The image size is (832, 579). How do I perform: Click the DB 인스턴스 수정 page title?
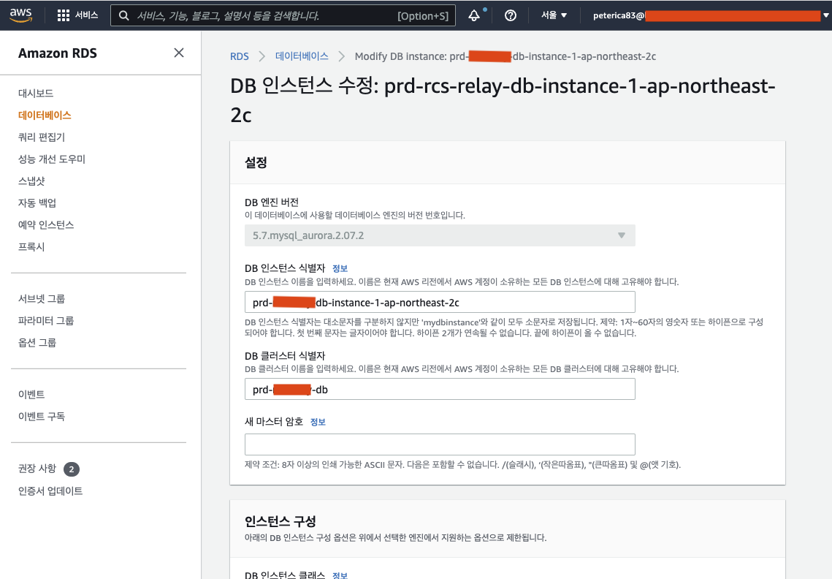503,100
